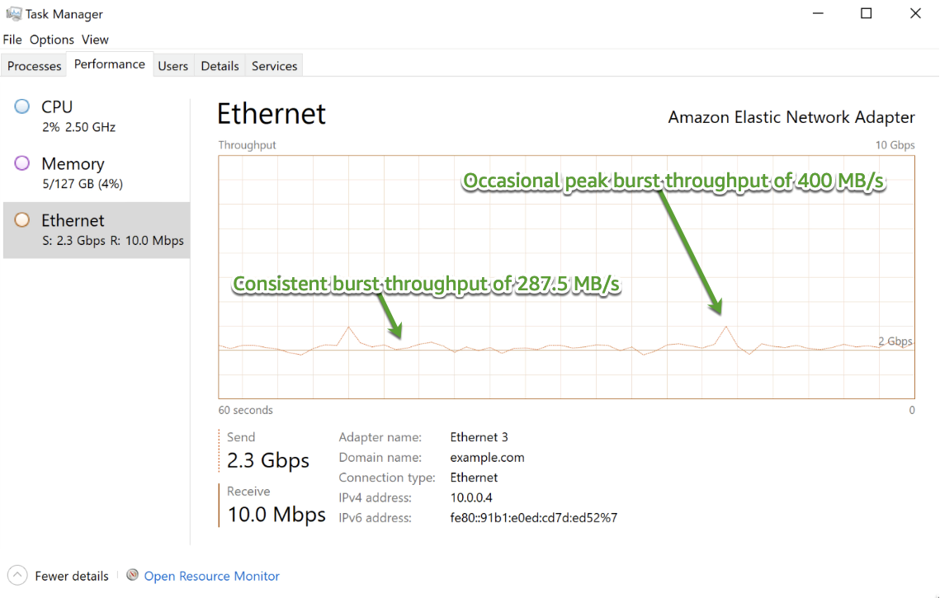
Task: Open the Options menu
Action: click(51, 39)
